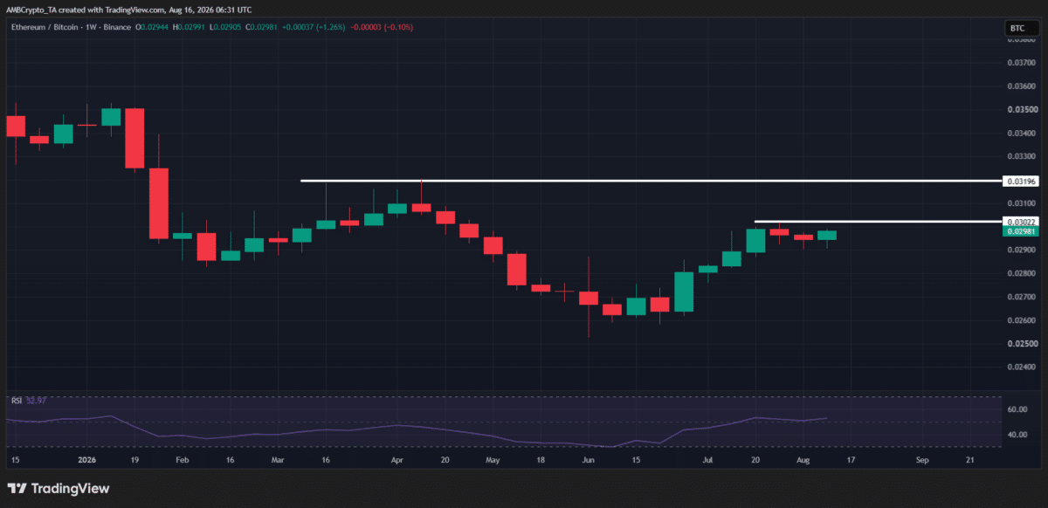
Task: Click the 40.00 level on RSI scale
Action: click(1017, 435)
